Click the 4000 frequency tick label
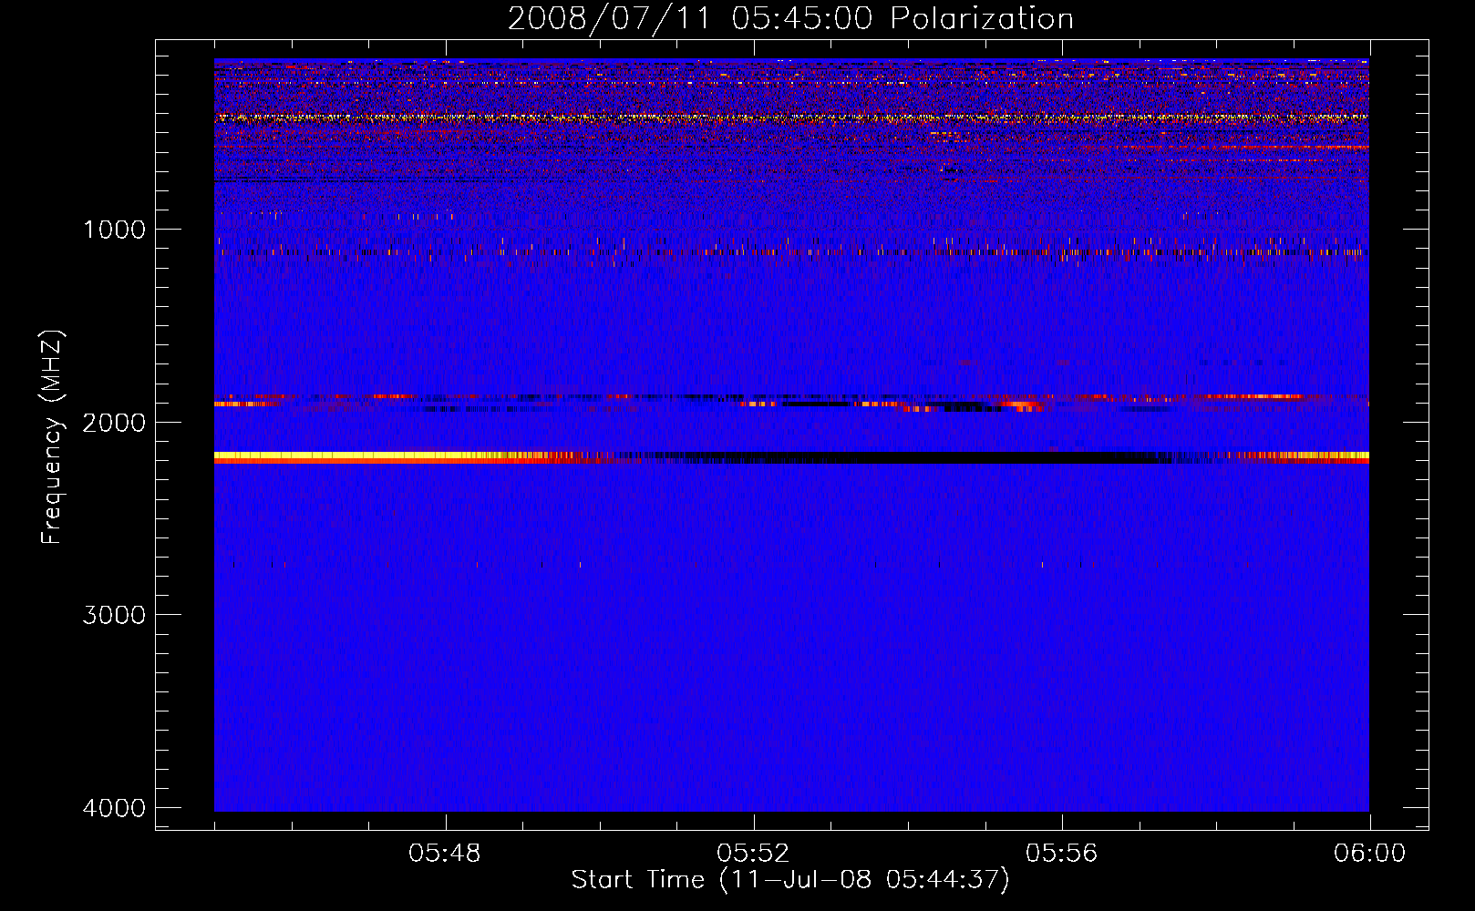1475x911 pixels. click(114, 808)
